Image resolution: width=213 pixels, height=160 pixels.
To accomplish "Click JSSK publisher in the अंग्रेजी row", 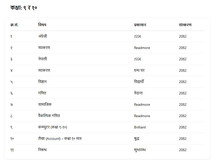I will (138, 36).
